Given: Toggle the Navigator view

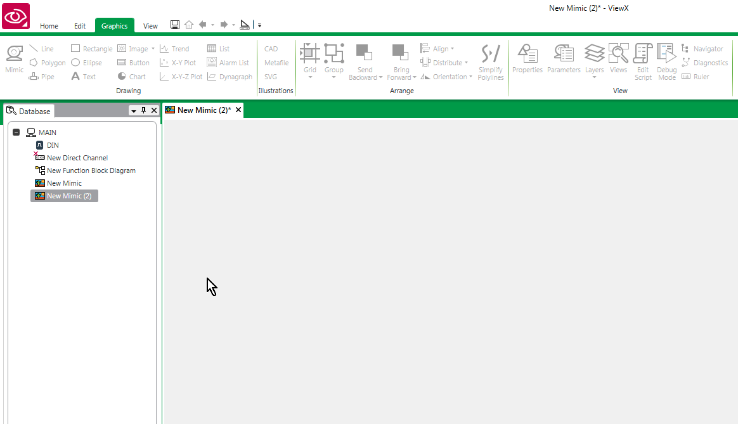Looking at the screenshot, I should (702, 49).
